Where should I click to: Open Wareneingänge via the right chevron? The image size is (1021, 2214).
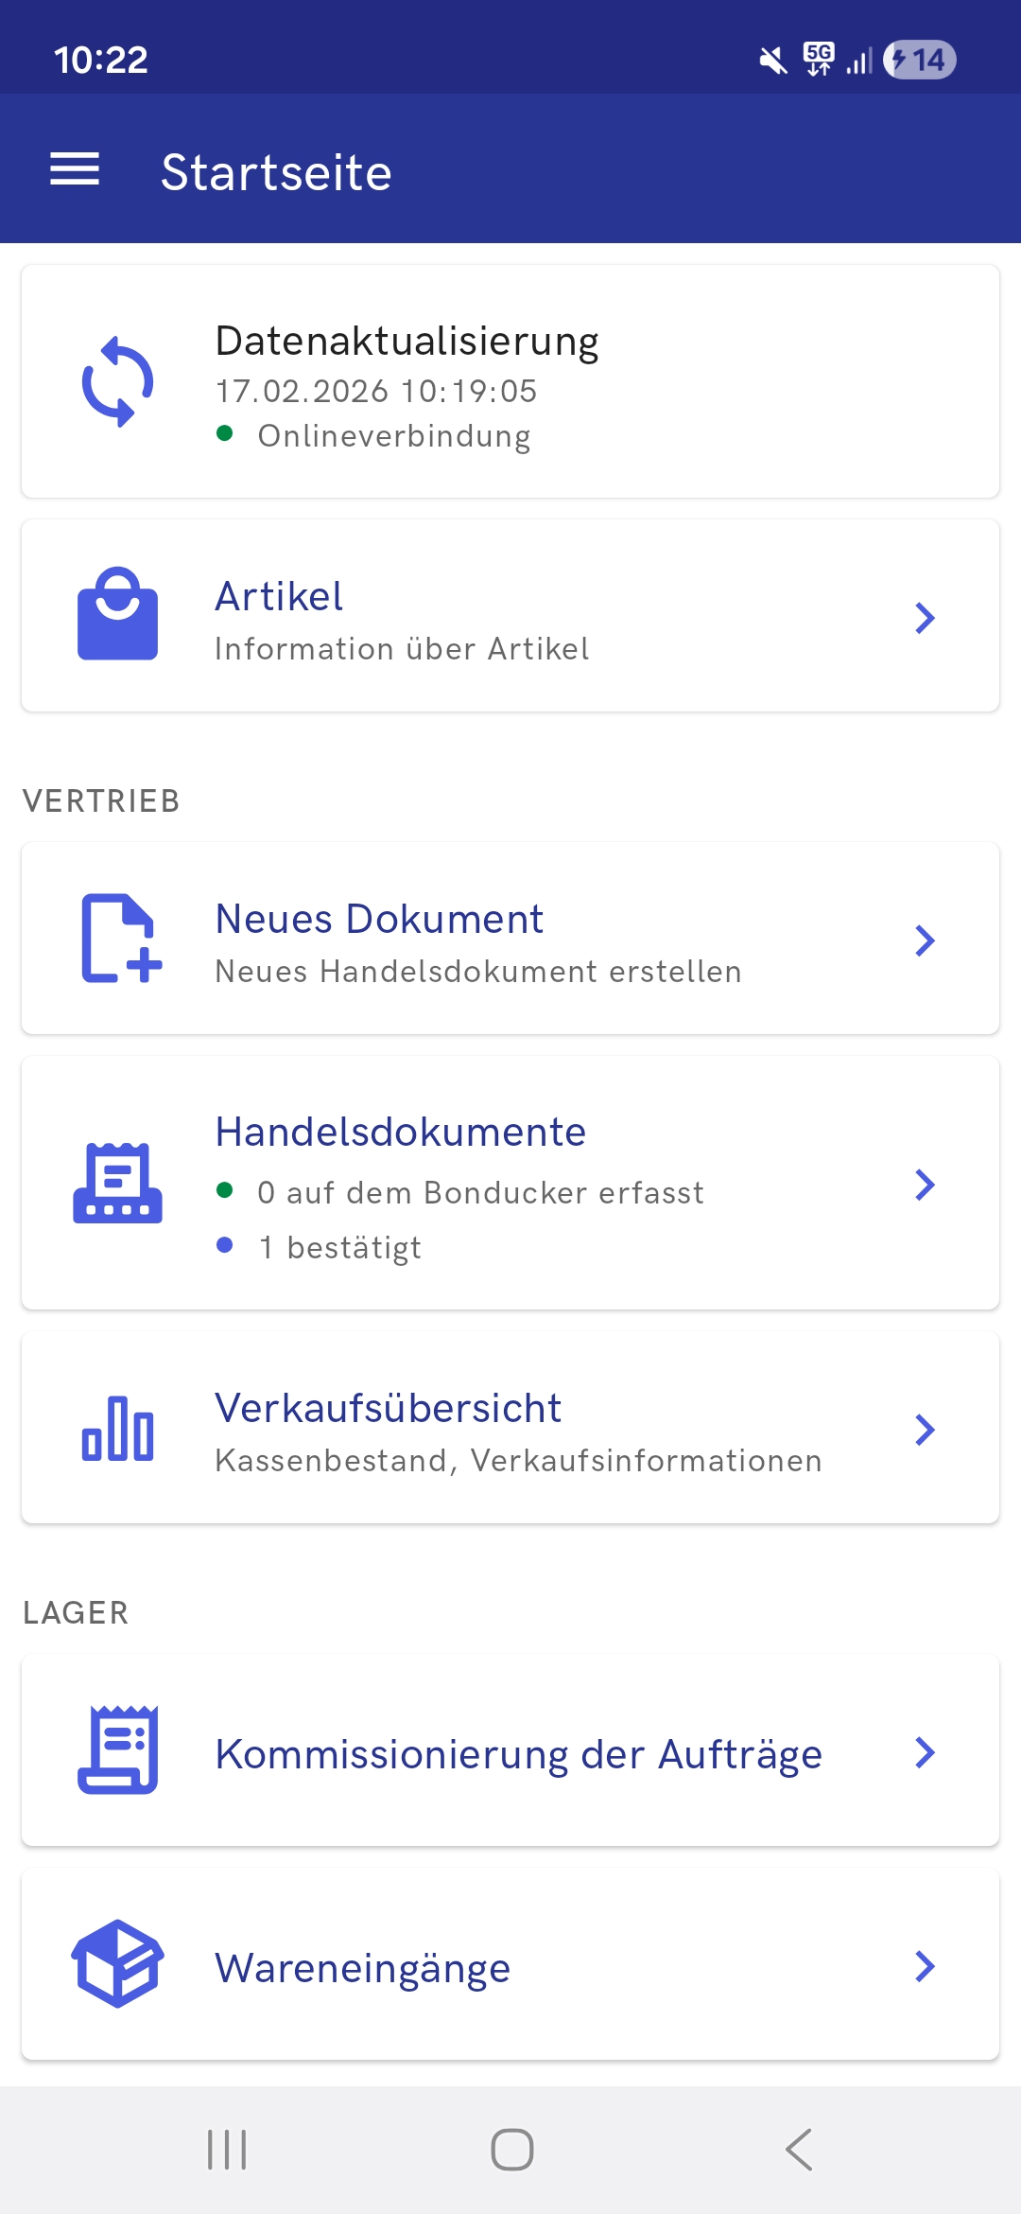tap(925, 1966)
